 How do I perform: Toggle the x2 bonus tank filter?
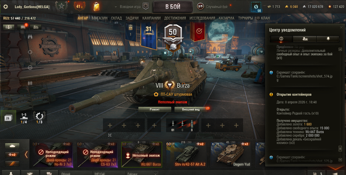pyautogui.click(x=12, y=155)
